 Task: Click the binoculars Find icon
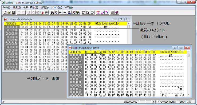point(52,13)
